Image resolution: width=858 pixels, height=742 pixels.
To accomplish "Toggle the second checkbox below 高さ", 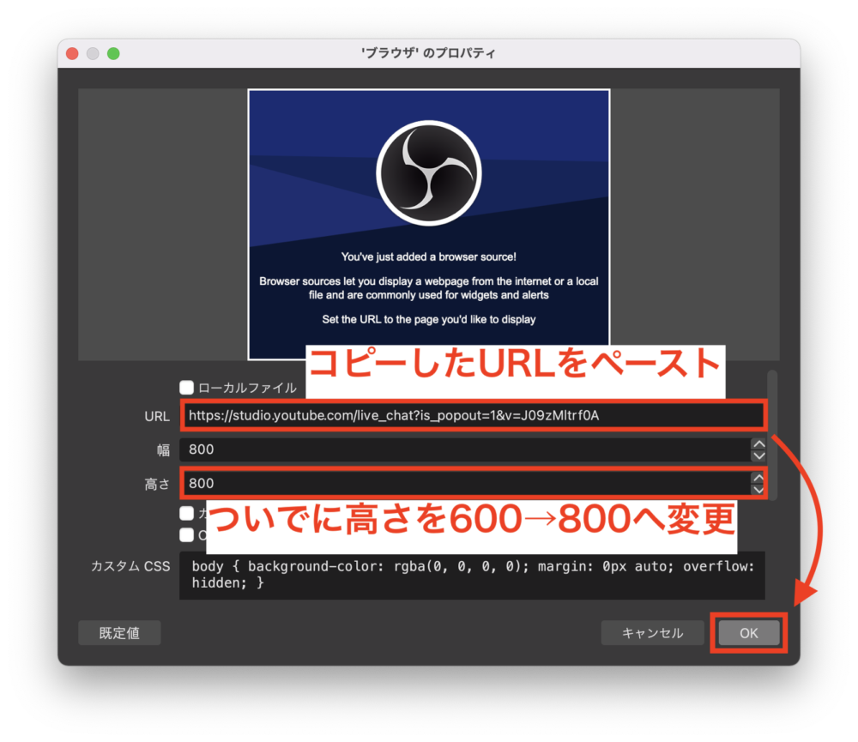I will click(x=186, y=534).
